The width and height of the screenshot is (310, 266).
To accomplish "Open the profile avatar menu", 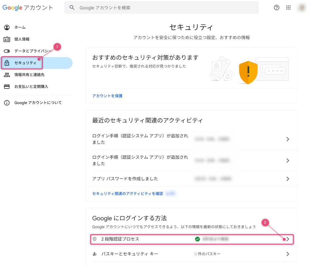I will [302, 8].
